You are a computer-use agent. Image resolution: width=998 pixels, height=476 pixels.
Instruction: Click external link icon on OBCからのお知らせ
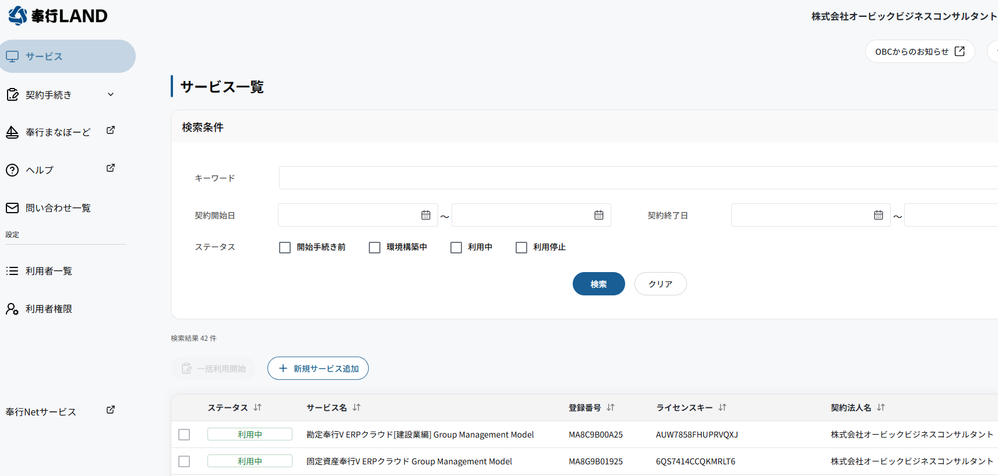(960, 51)
